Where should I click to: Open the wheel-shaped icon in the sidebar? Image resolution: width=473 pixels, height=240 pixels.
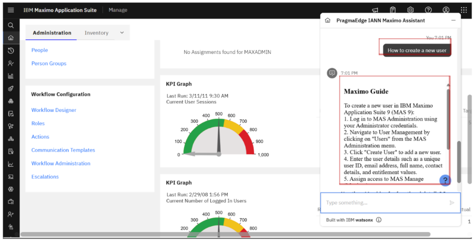click(x=11, y=189)
